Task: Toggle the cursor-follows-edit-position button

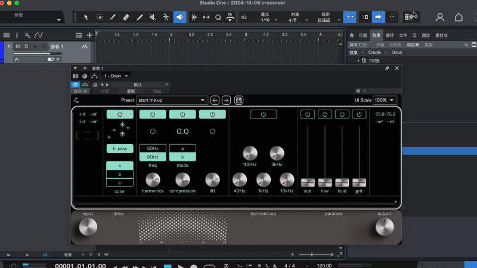Action: tap(392, 17)
